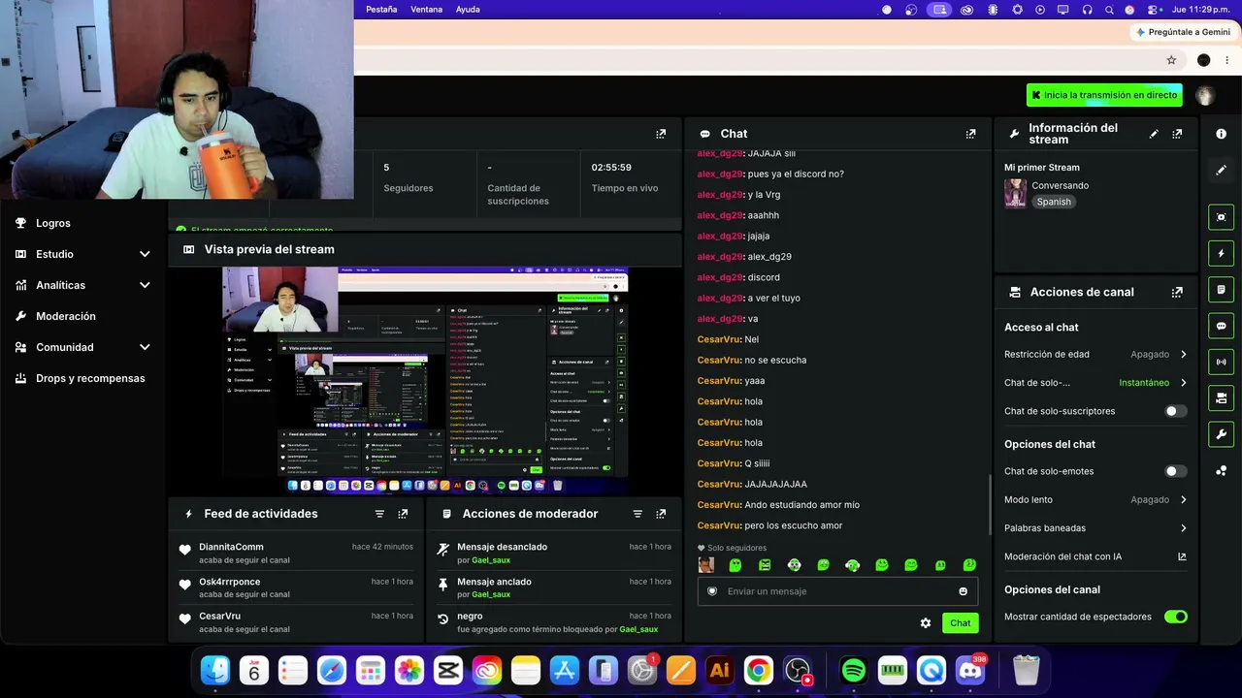Click Gael_saux link under Mensaje anclado
1242x698 pixels.
(491, 594)
